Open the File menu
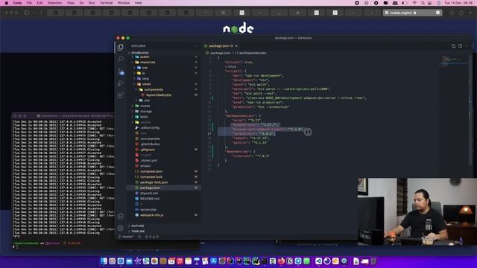Image resolution: width=477 pixels, height=268 pixels. pyautogui.click(x=29, y=3)
